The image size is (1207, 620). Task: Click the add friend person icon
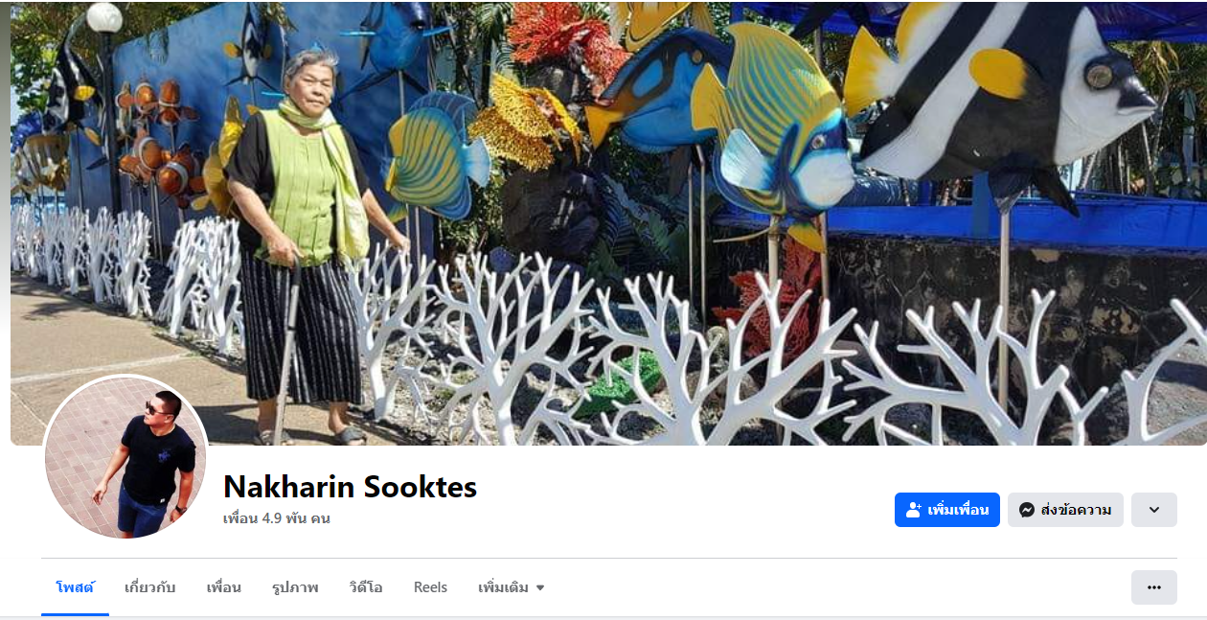pos(914,510)
